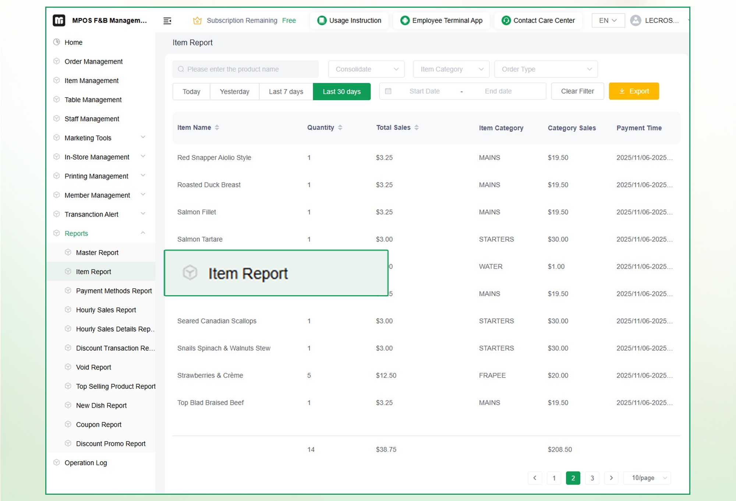
Task: Collapse the Reports submenu
Action: (143, 233)
